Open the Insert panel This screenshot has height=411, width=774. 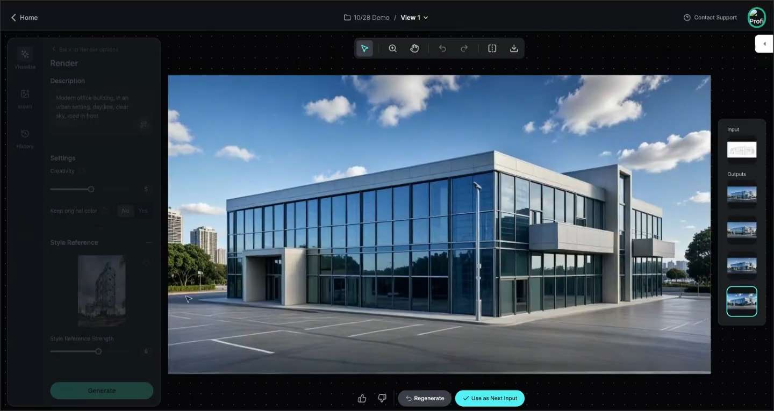click(x=25, y=98)
